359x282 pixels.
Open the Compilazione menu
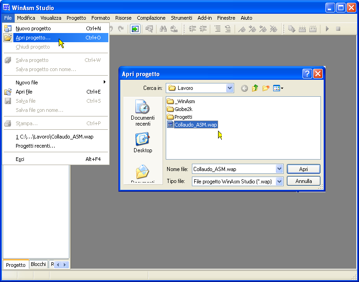151,18
